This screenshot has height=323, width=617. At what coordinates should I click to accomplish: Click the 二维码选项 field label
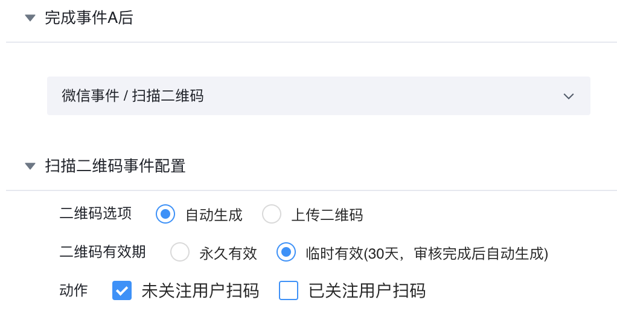click(95, 213)
